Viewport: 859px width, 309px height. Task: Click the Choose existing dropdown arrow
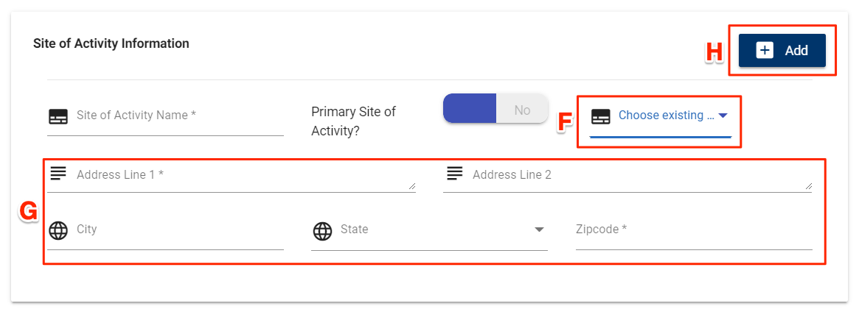click(723, 116)
